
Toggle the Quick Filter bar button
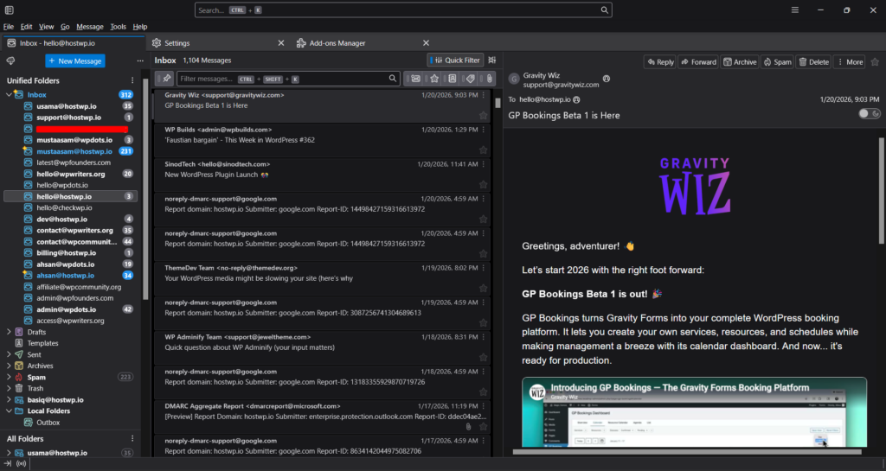tap(455, 60)
